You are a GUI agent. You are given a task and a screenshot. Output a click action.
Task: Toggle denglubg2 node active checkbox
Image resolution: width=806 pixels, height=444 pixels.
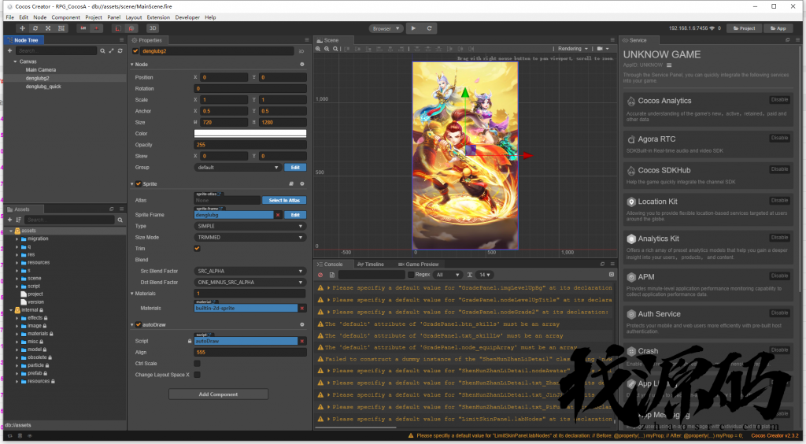point(135,51)
